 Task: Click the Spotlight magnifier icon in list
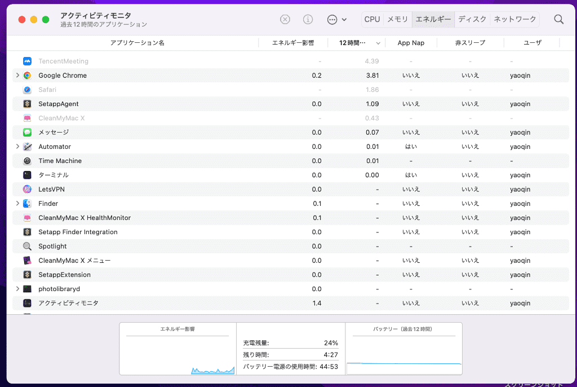coord(27,246)
